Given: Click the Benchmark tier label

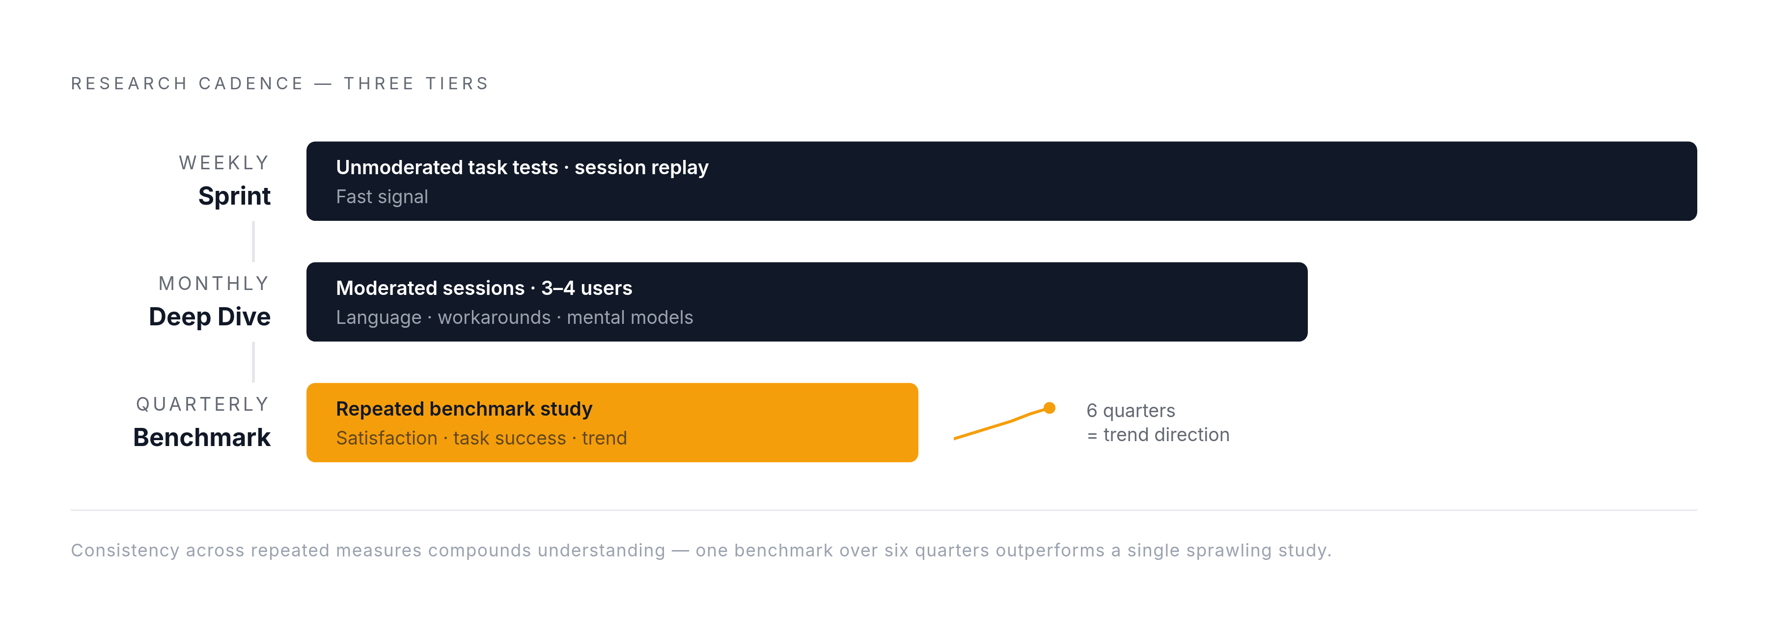Looking at the screenshot, I should click(202, 438).
